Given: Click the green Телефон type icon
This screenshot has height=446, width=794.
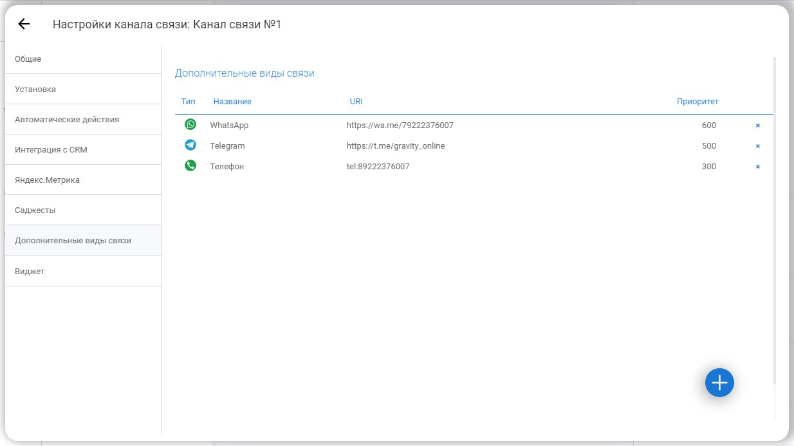Looking at the screenshot, I should click(x=190, y=166).
